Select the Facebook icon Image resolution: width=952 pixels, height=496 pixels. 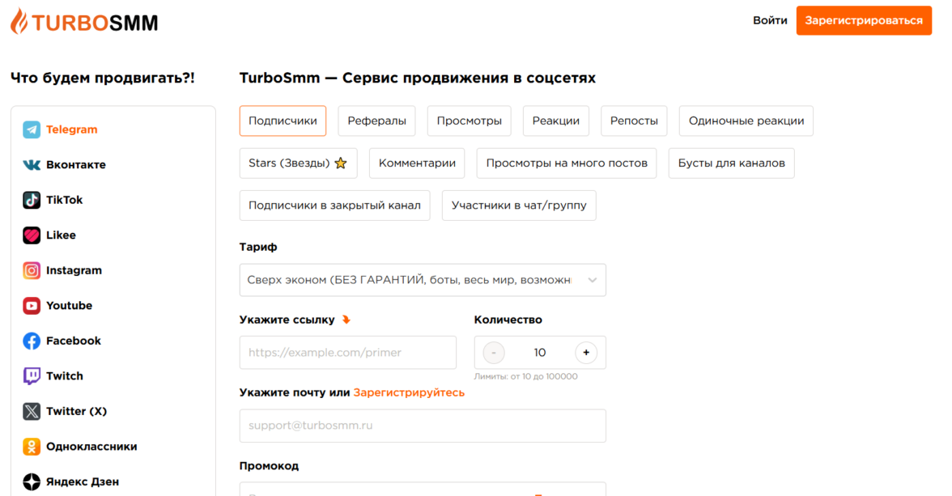click(x=32, y=341)
